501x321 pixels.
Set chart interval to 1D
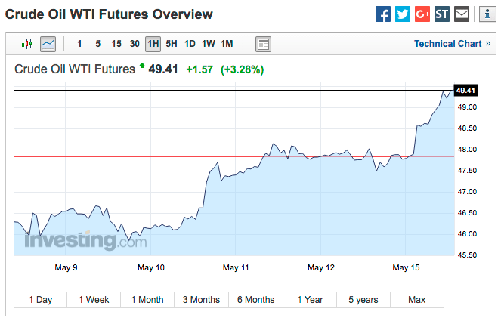point(190,44)
